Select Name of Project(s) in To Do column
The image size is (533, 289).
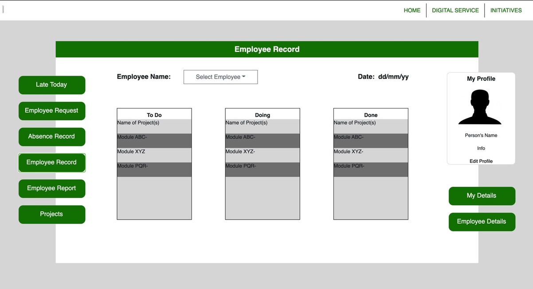click(154, 126)
